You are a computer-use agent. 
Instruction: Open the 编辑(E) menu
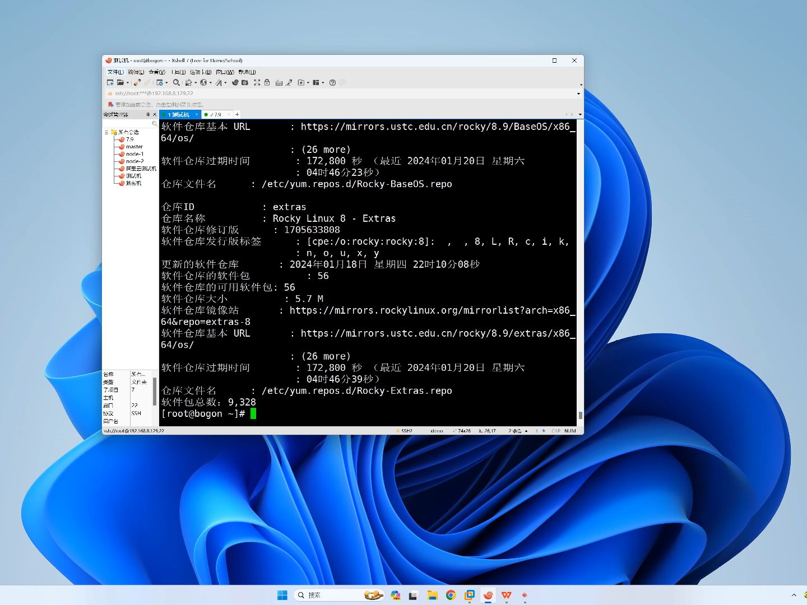(x=136, y=72)
